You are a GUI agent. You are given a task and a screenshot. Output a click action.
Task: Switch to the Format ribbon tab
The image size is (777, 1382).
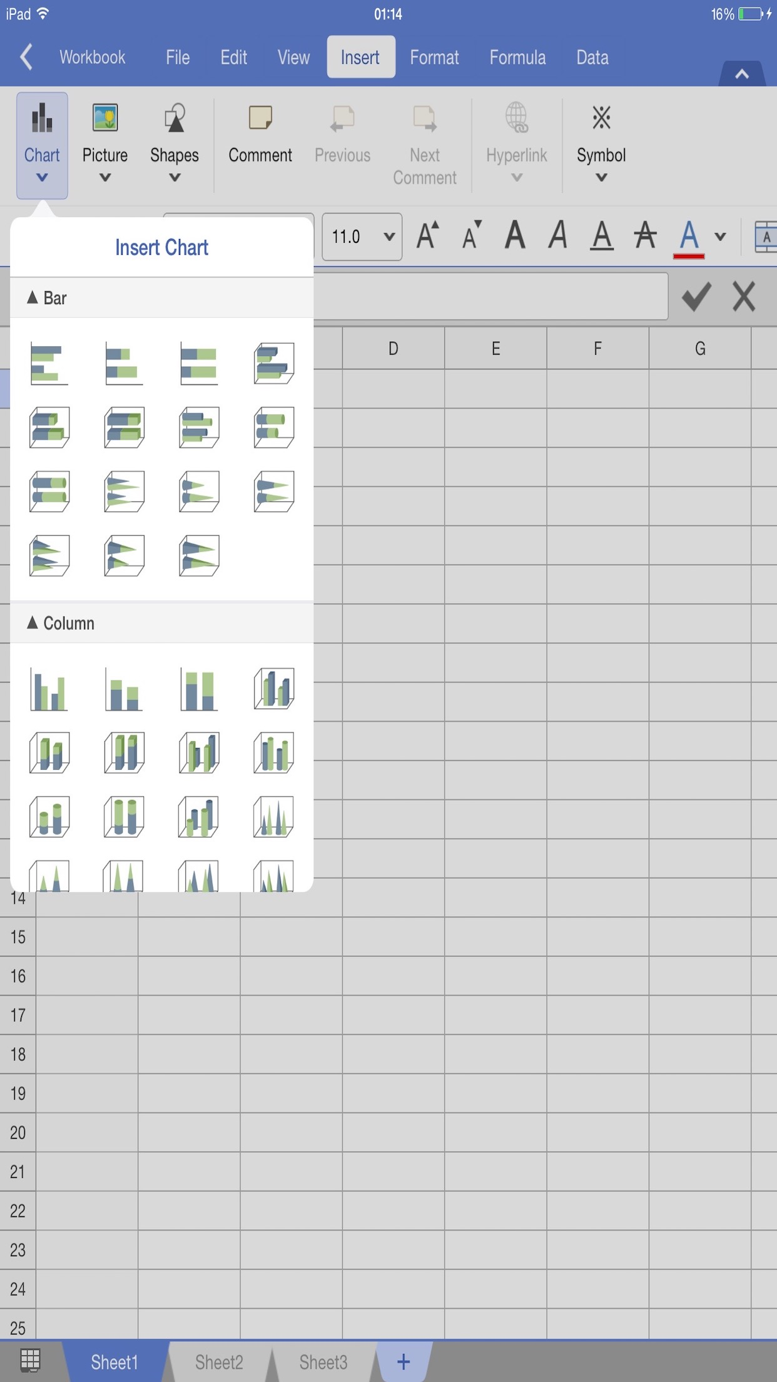point(434,58)
